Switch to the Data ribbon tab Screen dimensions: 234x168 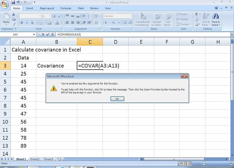[x=81, y=8]
